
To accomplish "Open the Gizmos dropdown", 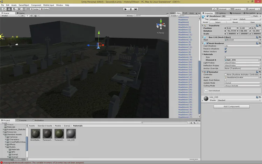I will (x=131, y=15).
